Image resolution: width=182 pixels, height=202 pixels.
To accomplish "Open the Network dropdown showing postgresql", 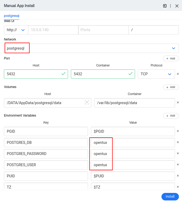I will point(91,48).
